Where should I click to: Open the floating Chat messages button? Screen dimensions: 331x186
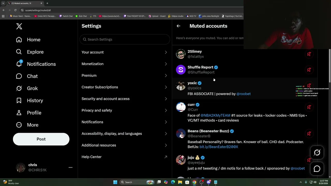[x=317, y=169]
